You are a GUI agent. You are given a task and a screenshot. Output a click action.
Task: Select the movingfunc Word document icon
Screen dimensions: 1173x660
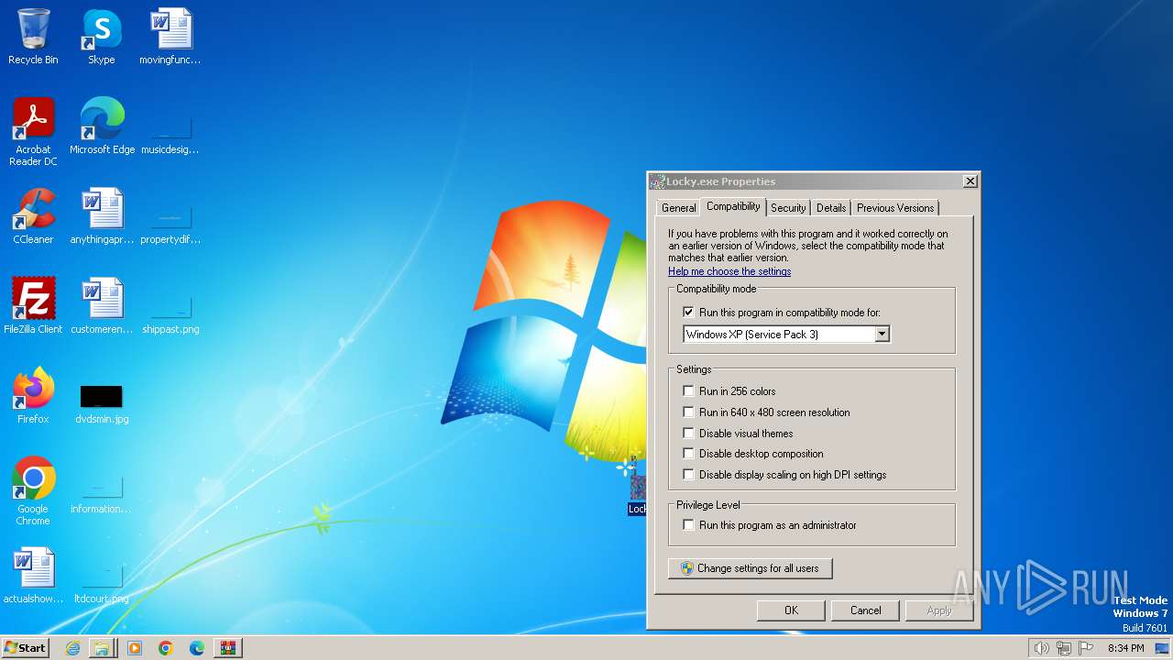click(x=170, y=37)
